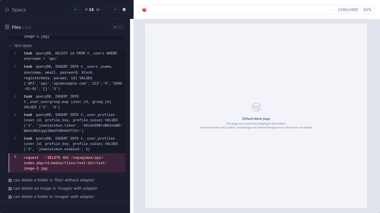
Task: Select the failed DELETE 401 request command
Action: point(67,163)
